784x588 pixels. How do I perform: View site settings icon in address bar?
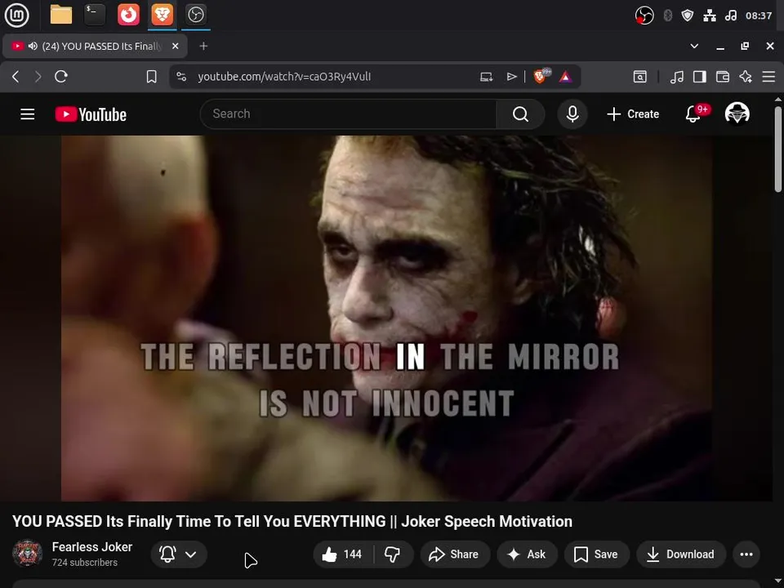[x=181, y=77]
